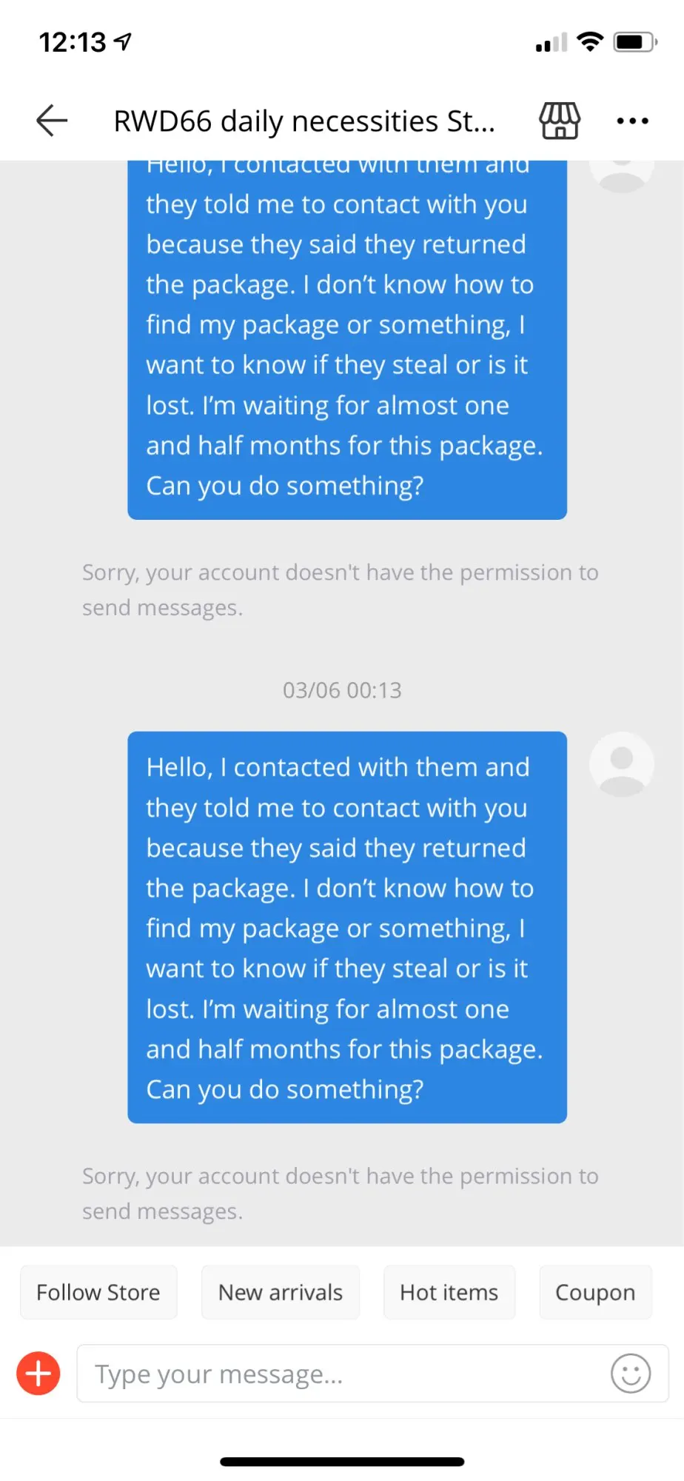Open the Coupon quick option
This screenshot has width=684, height=1481.
tap(596, 1292)
